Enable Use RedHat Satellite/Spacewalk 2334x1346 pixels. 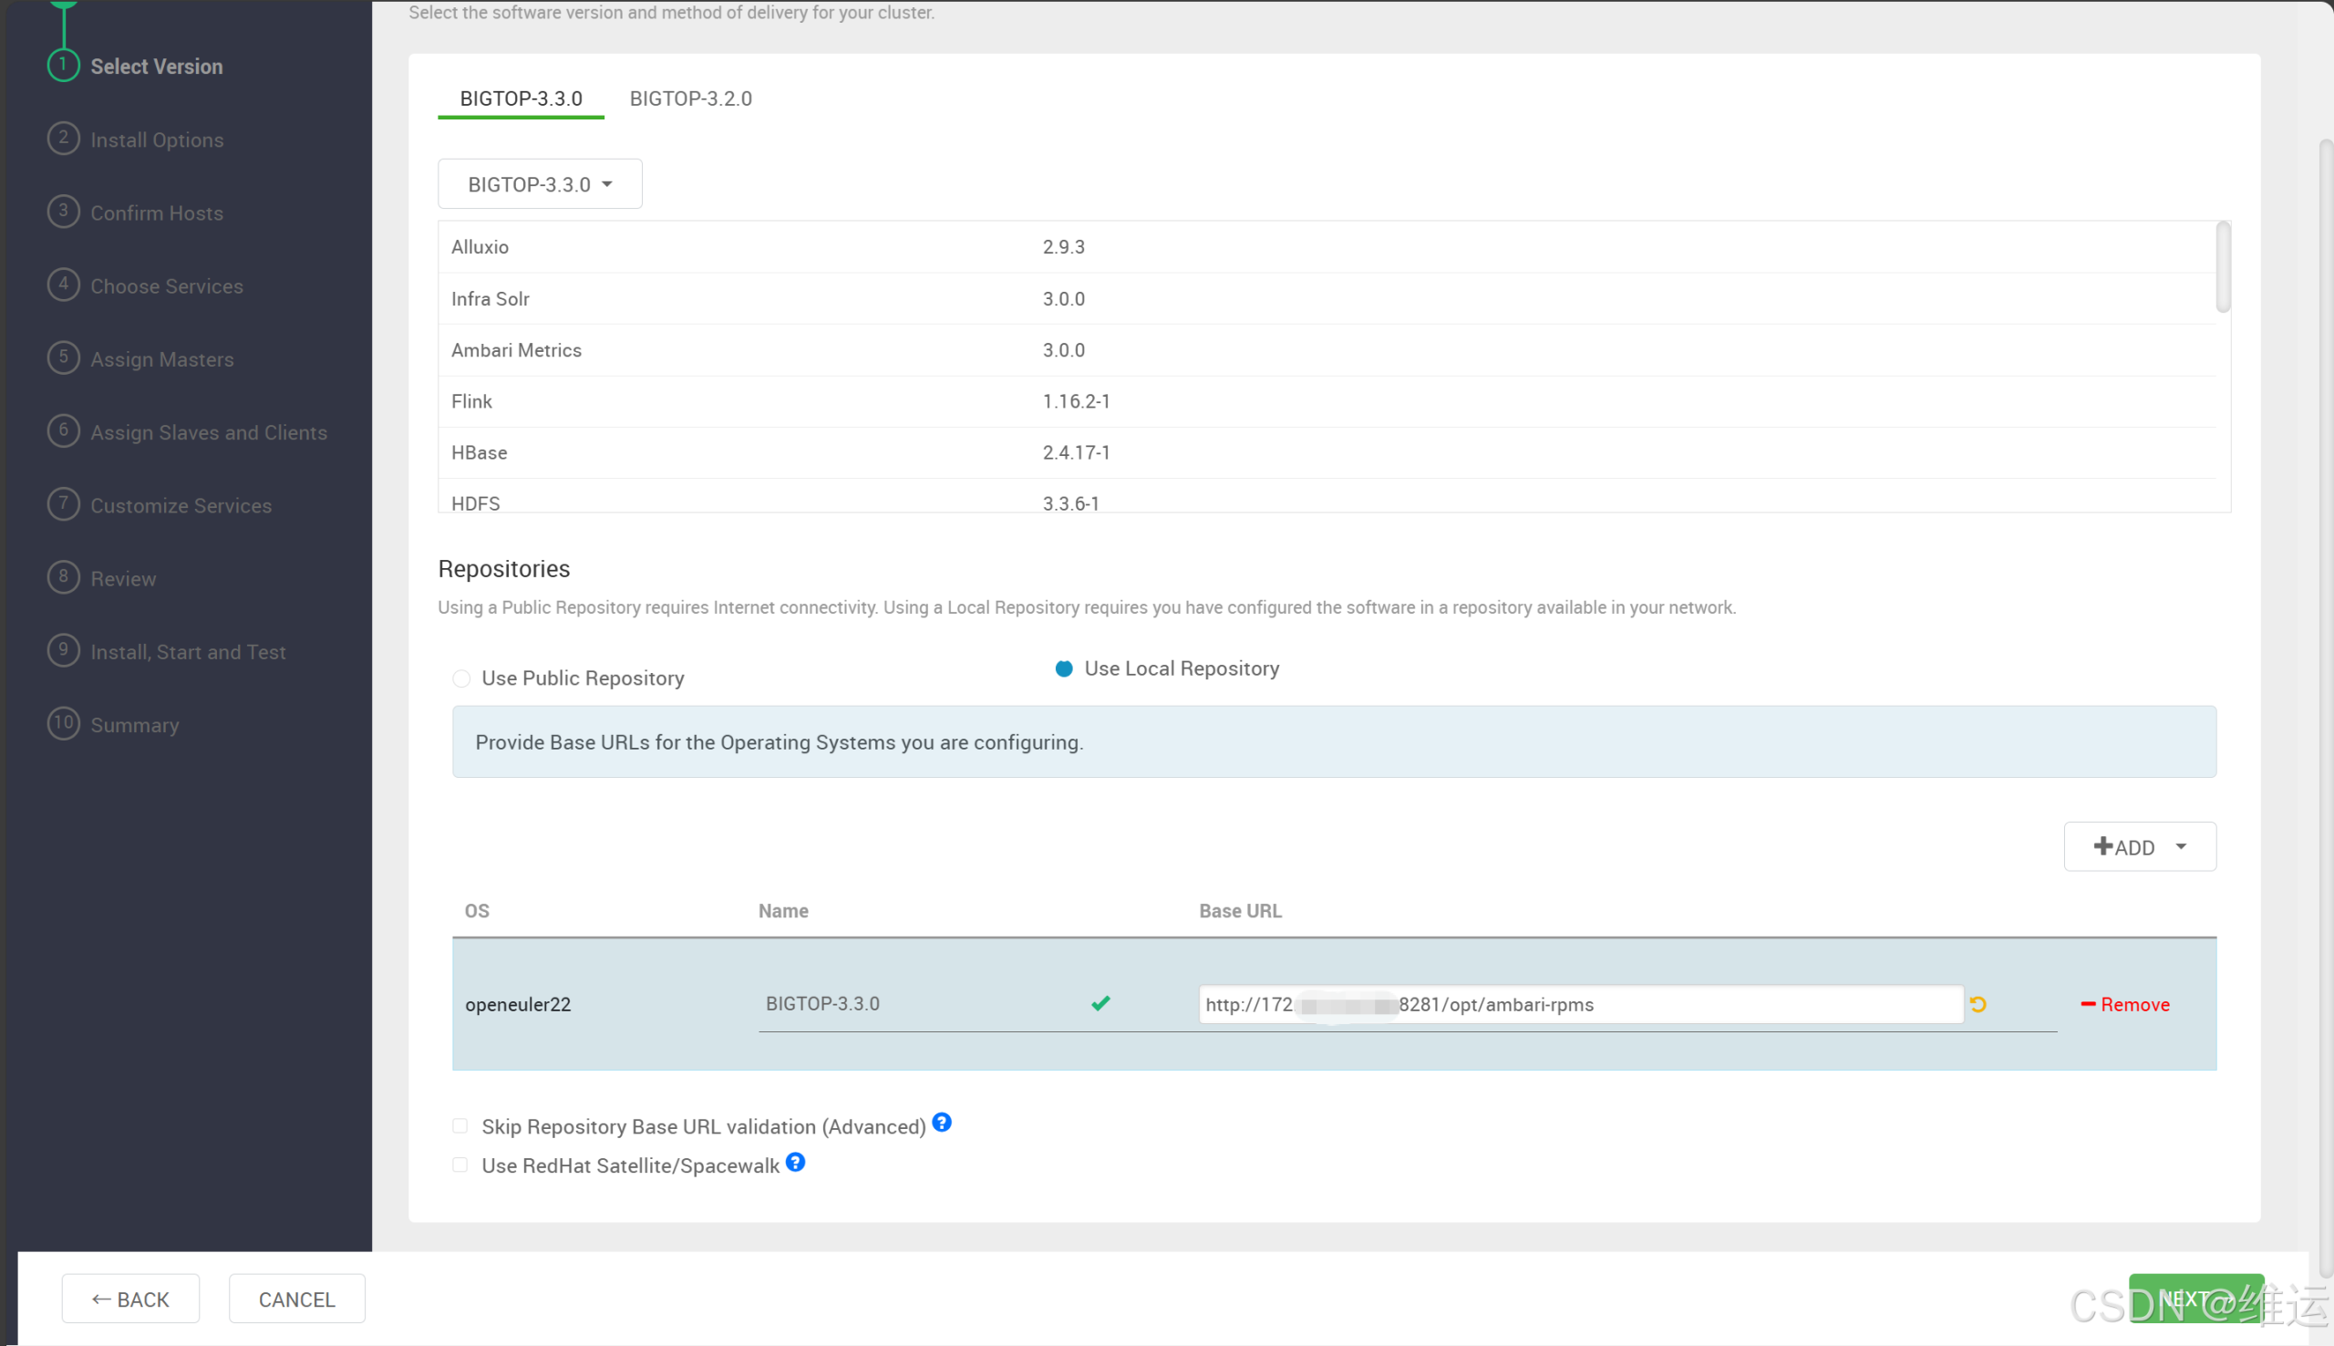coord(460,1164)
